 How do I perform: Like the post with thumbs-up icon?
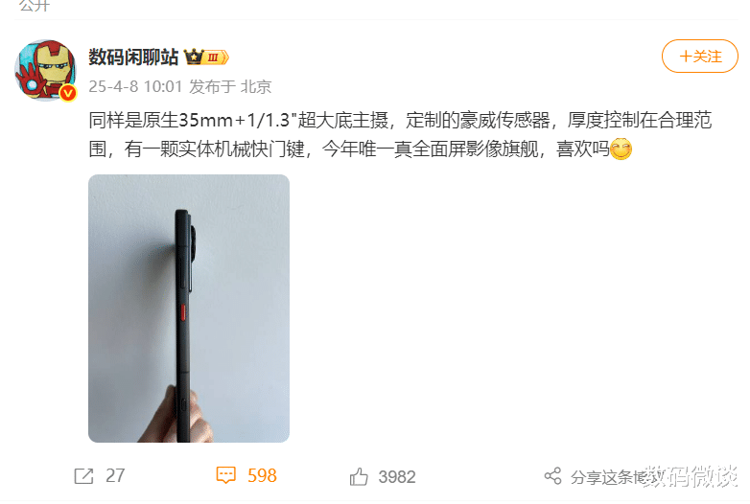pos(359,476)
